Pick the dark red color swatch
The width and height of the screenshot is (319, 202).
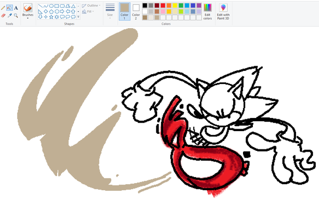(x=157, y=6)
